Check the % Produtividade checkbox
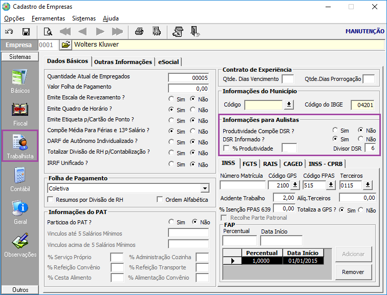This screenshot has width=387, height=295. (x=226, y=148)
